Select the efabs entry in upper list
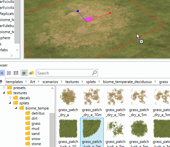This screenshot has width=170, height=147. (x=4, y=50)
